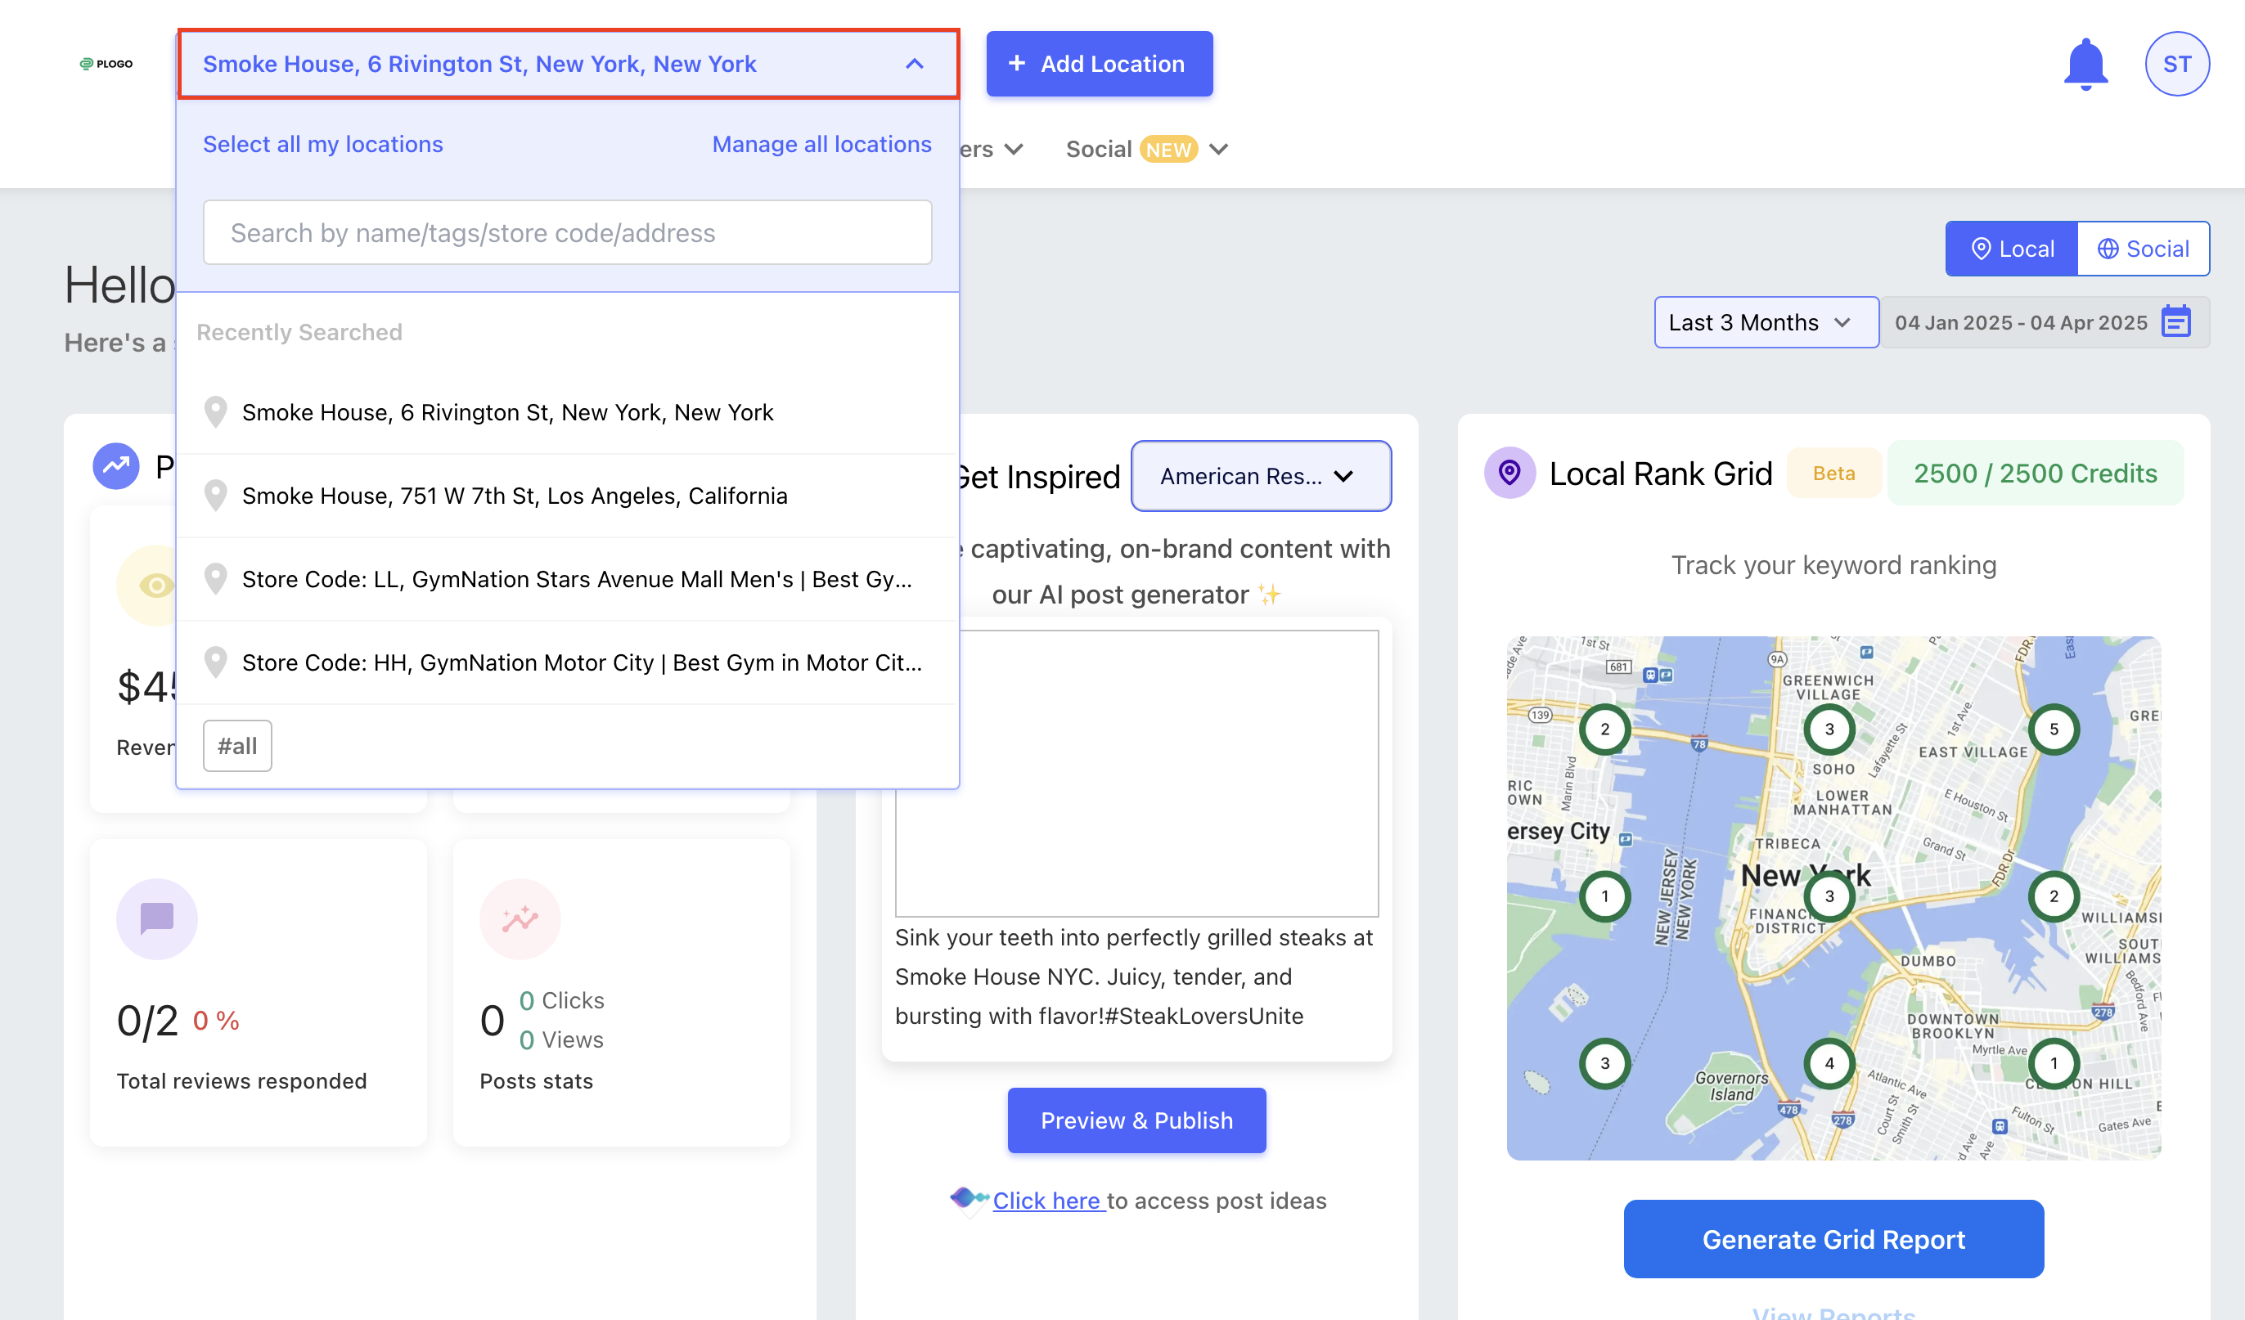The width and height of the screenshot is (2245, 1320).
Task: Click the post ideas AI wave icon
Action: [x=969, y=1200]
